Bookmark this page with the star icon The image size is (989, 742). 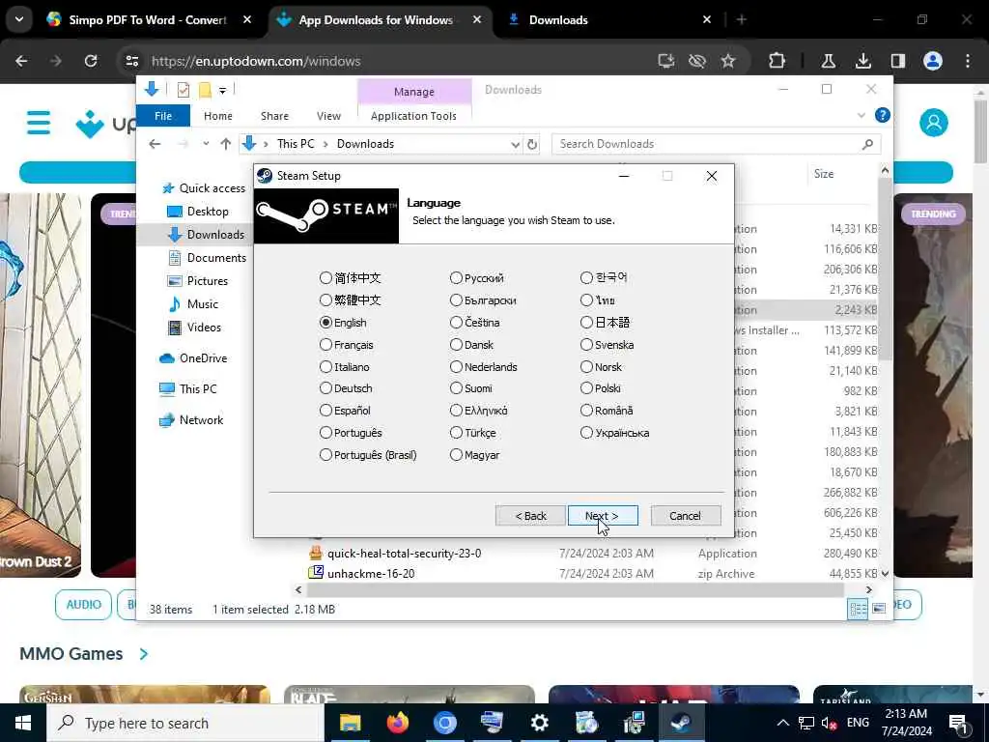pyautogui.click(x=728, y=61)
